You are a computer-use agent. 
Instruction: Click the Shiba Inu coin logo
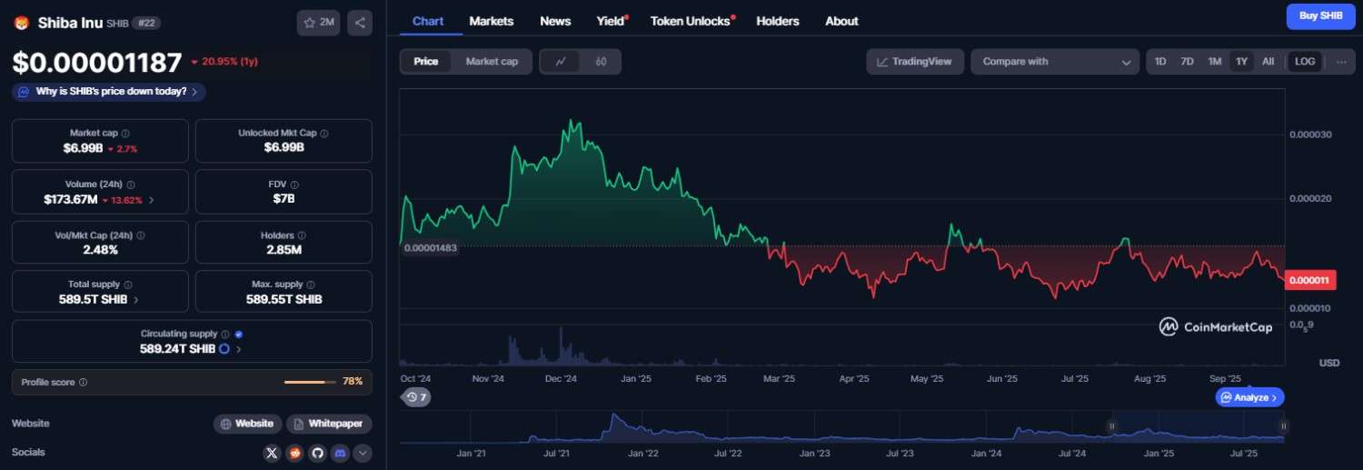pos(21,24)
